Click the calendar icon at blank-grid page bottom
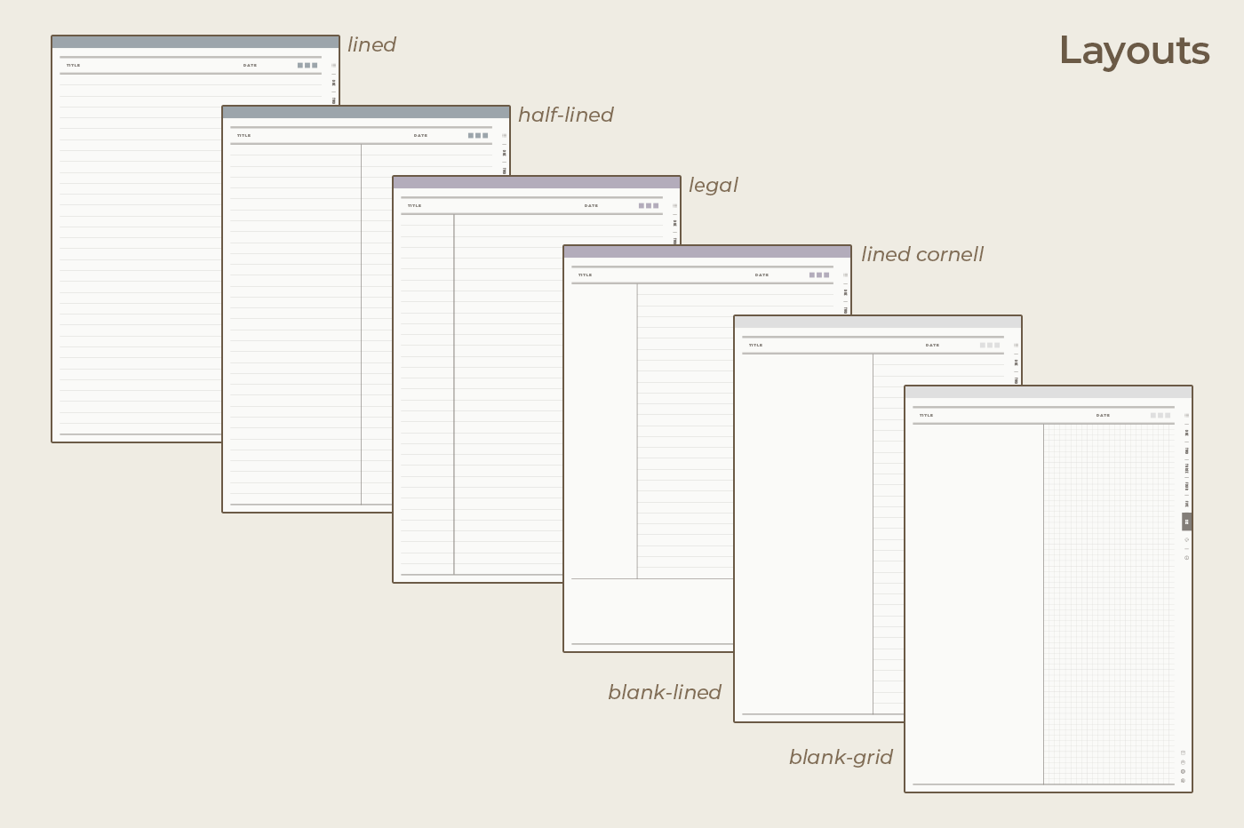This screenshot has height=828, width=1244. [x=1183, y=752]
